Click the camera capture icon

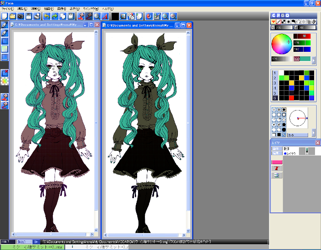(21, 16)
